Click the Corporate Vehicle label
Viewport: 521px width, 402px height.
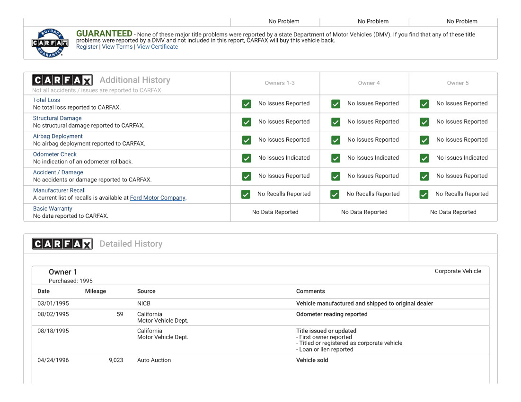pyautogui.click(x=458, y=271)
